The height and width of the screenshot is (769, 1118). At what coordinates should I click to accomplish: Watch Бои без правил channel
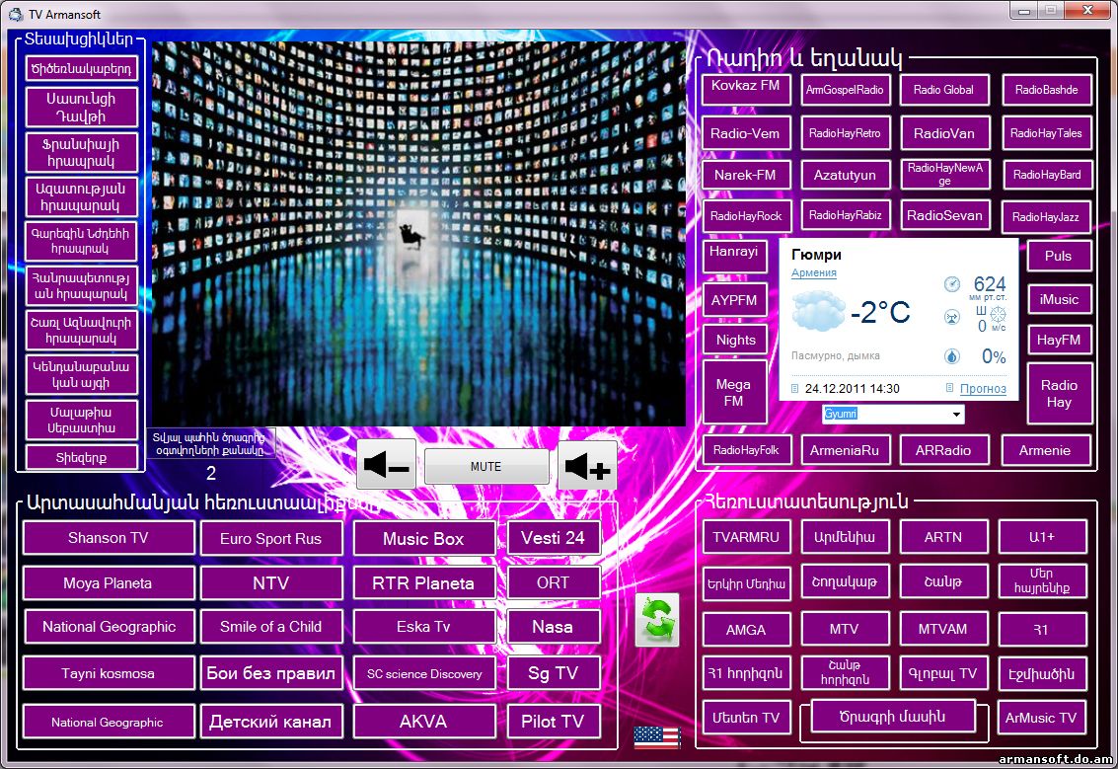click(x=271, y=672)
